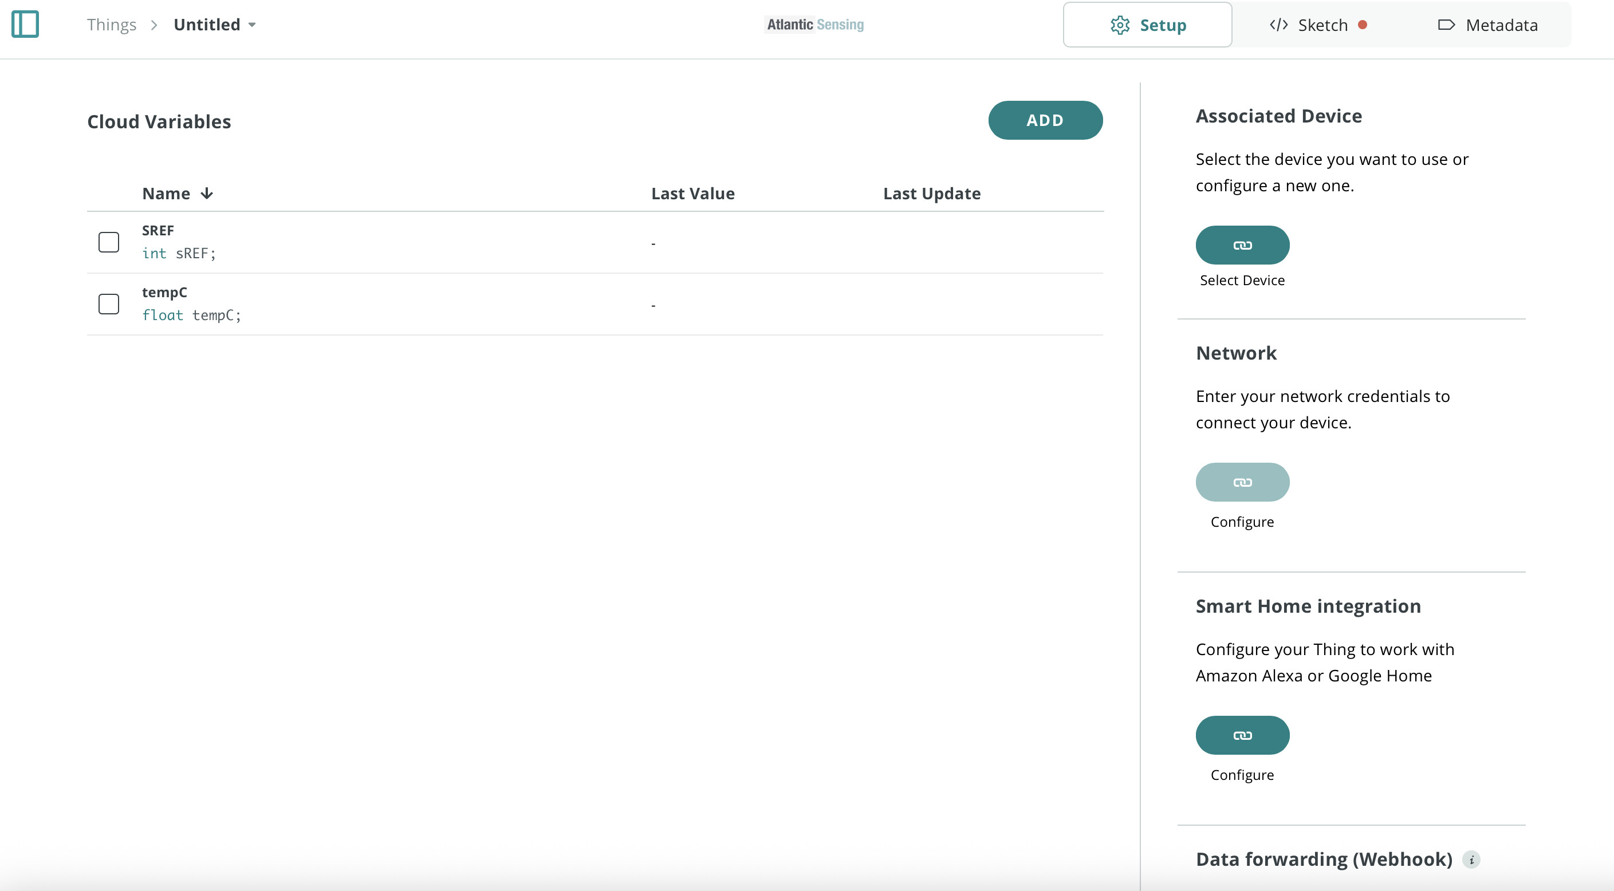The width and height of the screenshot is (1614, 891).
Task: Click the red unsaved dot on Sketch
Action: coord(1362,25)
